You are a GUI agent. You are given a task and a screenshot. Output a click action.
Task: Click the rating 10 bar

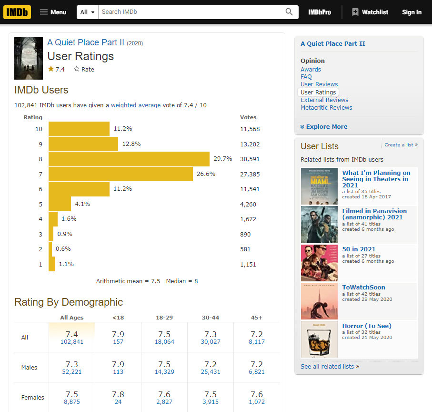click(x=79, y=129)
